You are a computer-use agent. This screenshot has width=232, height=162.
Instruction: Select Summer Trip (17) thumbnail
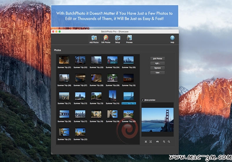pos(80,114)
